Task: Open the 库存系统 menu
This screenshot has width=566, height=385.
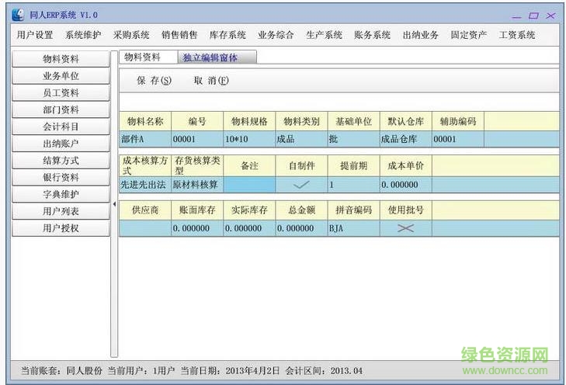Action: (x=227, y=35)
